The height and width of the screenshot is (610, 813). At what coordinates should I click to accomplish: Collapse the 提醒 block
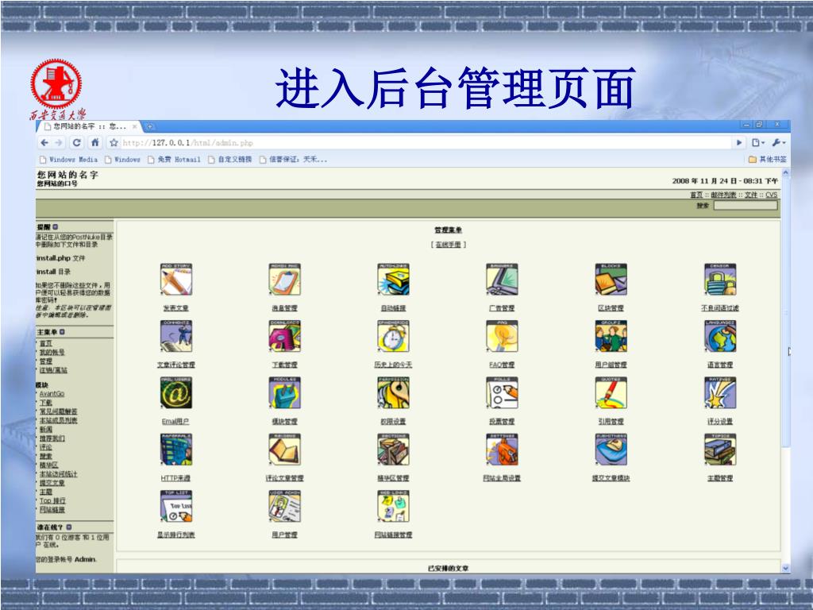[x=56, y=226]
